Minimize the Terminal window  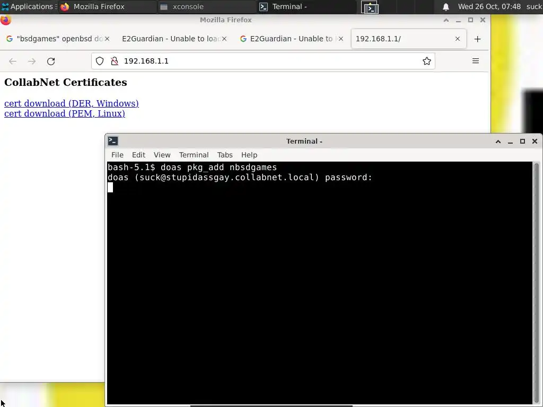pyautogui.click(x=510, y=141)
